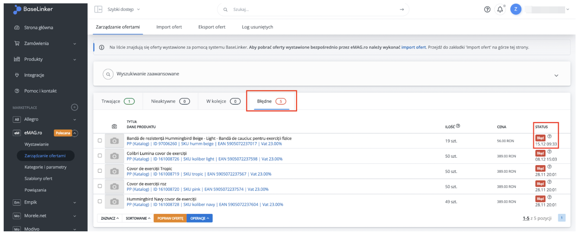Viewport: 578px width, 235px height.
Task: Open the Błędne offers tab
Action: pos(272,101)
